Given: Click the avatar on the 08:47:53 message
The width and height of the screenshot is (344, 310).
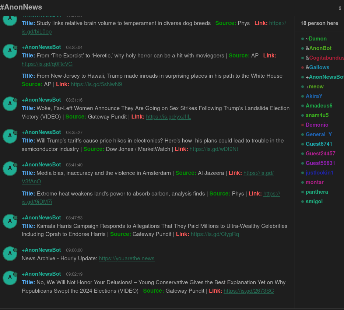Looking at the screenshot, I should [10, 221].
